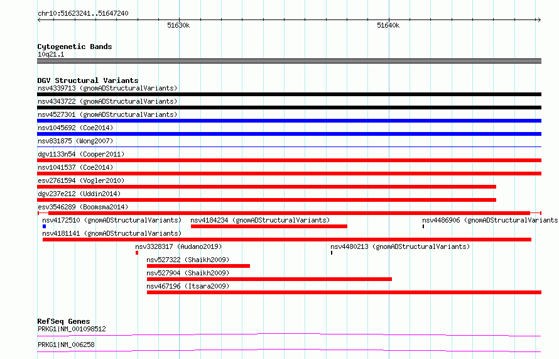559x359 pixels.
Task: Select the nsv831875 (Wong2007) label
Action: (75, 141)
